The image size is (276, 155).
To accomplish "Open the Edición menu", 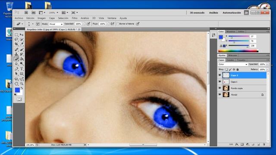I will [30, 18].
